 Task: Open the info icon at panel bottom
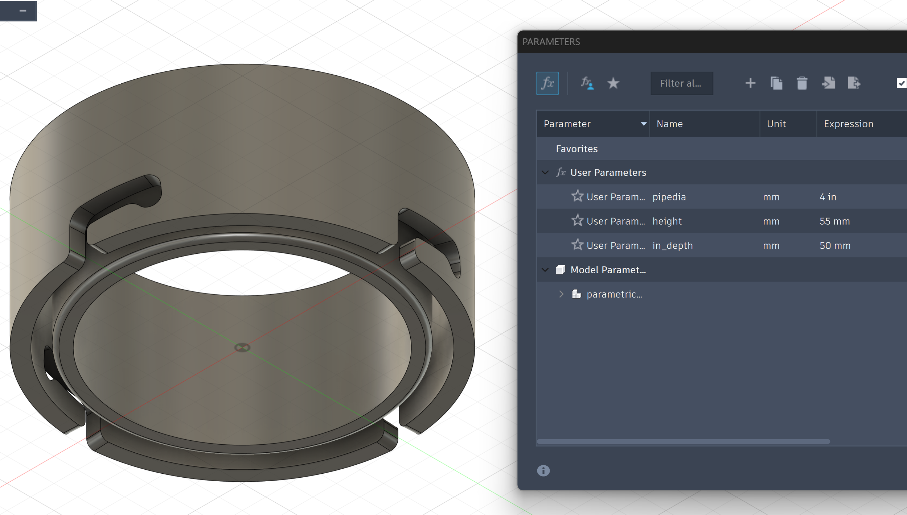(543, 470)
